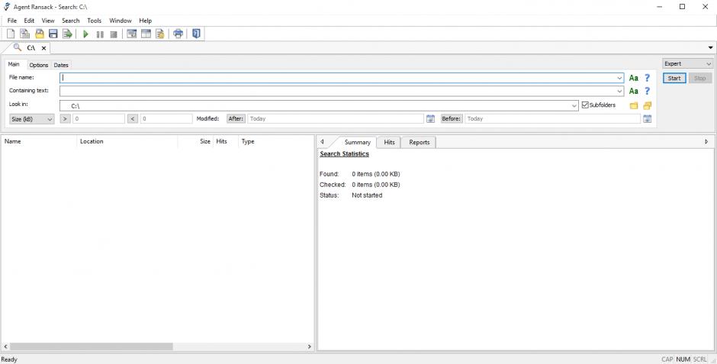Click the File name help question mark
This screenshot has width=717, height=364.
click(647, 78)
